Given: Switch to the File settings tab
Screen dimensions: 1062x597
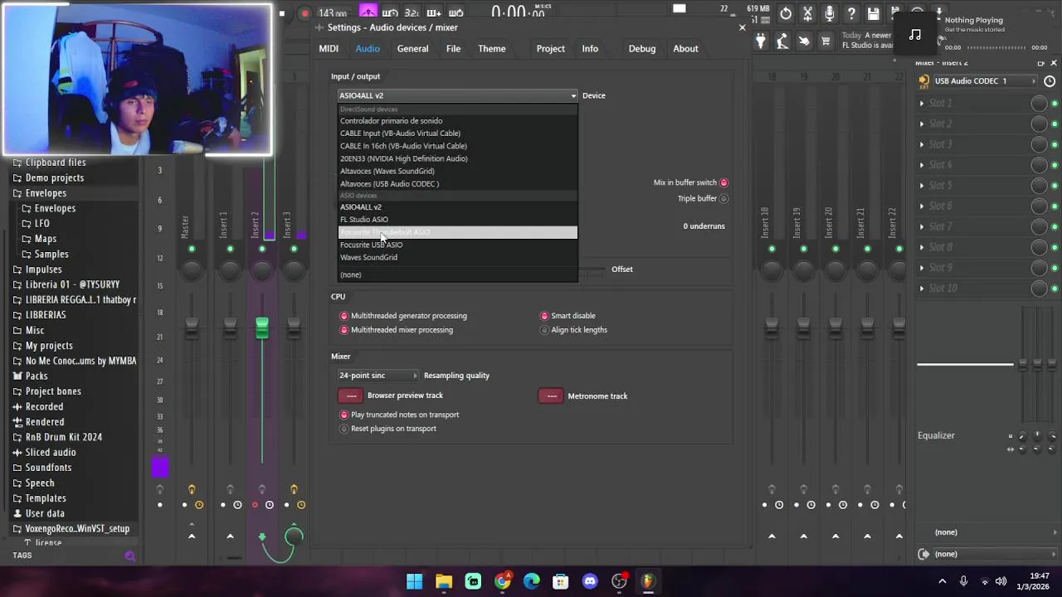Looking at the screenshot, I should pyautogui.click(x=453, y=49).
